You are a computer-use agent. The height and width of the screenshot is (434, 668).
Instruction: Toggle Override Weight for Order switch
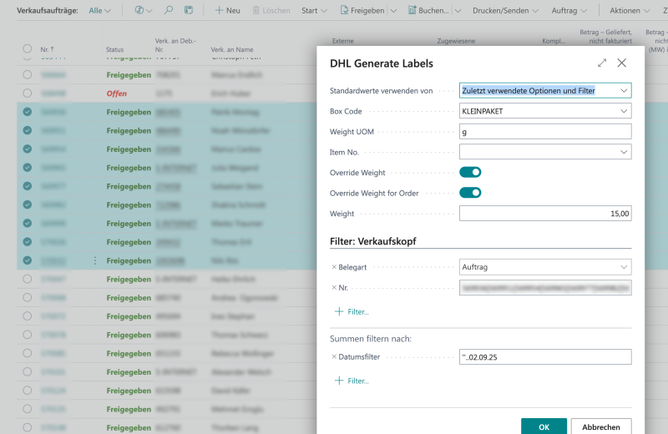point(470,193)
